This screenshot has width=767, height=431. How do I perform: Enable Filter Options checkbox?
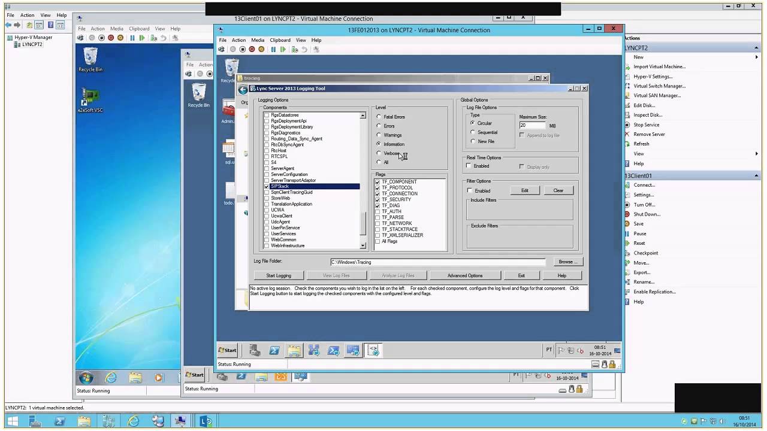pos(469,190)
